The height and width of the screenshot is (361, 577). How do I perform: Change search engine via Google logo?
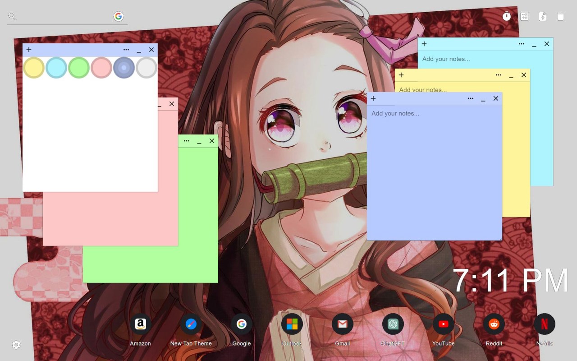coord(119,16)
